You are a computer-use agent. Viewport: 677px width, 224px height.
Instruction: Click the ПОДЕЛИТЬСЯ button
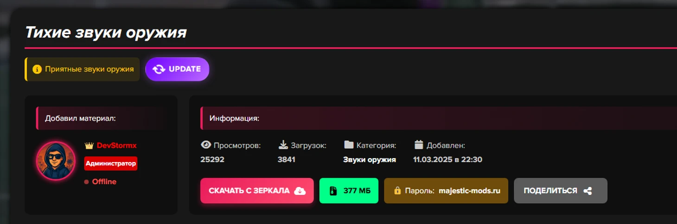tap(561, 191)
